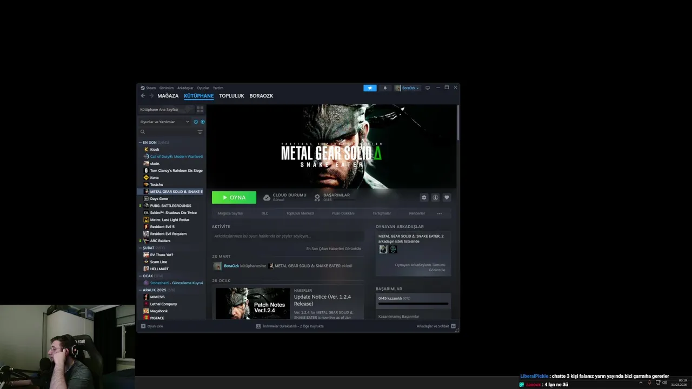
Task: Open the notifications bell icon
Action: point(385,88)
